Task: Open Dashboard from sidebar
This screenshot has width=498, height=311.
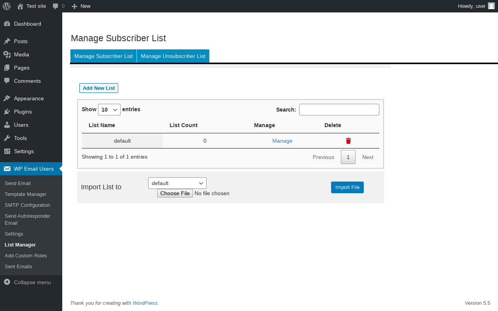Action: [27, 24]
